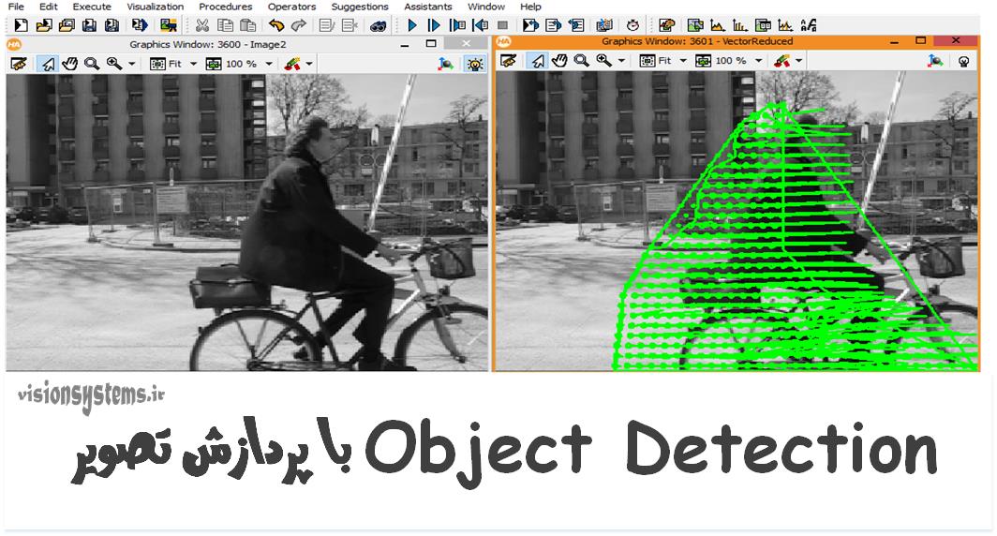
Task: Click the step forward into procedure icon
Action: click(457, 25)
